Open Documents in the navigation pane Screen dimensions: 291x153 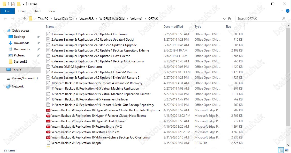(x=22, y=49)
